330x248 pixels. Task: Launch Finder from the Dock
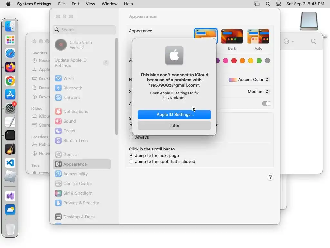click(x=10, y=26)
